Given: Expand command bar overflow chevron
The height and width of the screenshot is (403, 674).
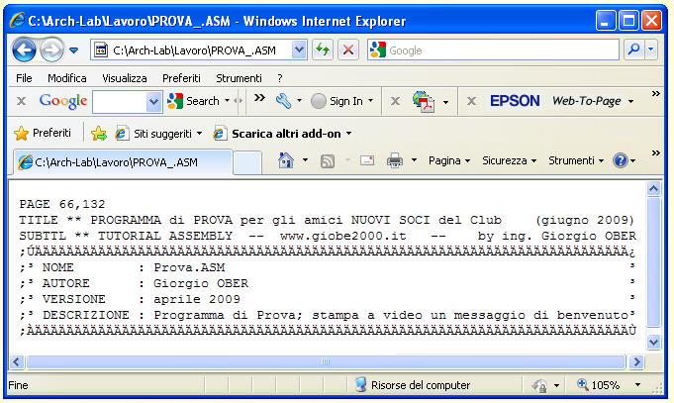Looking at the screenshot, I should 655,152.
